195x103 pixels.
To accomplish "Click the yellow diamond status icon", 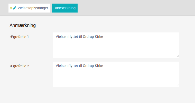I will click(x=11, y=8).
